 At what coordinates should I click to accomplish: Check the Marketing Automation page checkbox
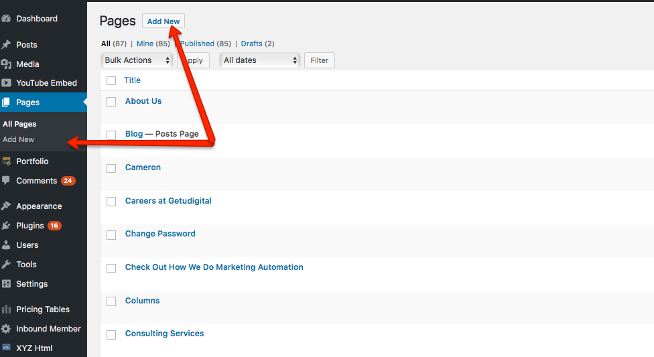pyautogui.click(x=111, y=268)
